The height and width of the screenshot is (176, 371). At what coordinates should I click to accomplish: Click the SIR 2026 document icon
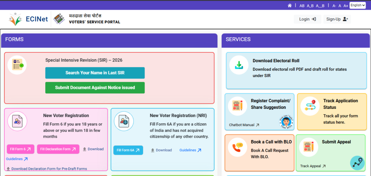click(17, 65)
